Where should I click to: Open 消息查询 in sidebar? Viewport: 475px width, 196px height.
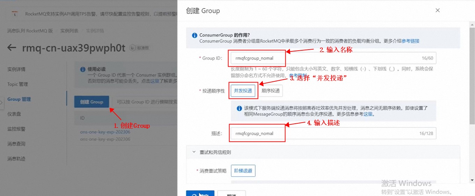[16, 144]
